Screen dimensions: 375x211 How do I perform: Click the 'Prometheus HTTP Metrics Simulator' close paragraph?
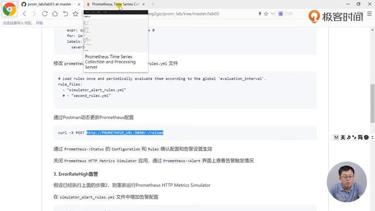tap(154, 161)
